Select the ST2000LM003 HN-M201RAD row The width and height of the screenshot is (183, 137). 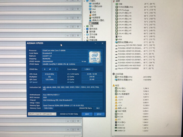coord(135,65)
